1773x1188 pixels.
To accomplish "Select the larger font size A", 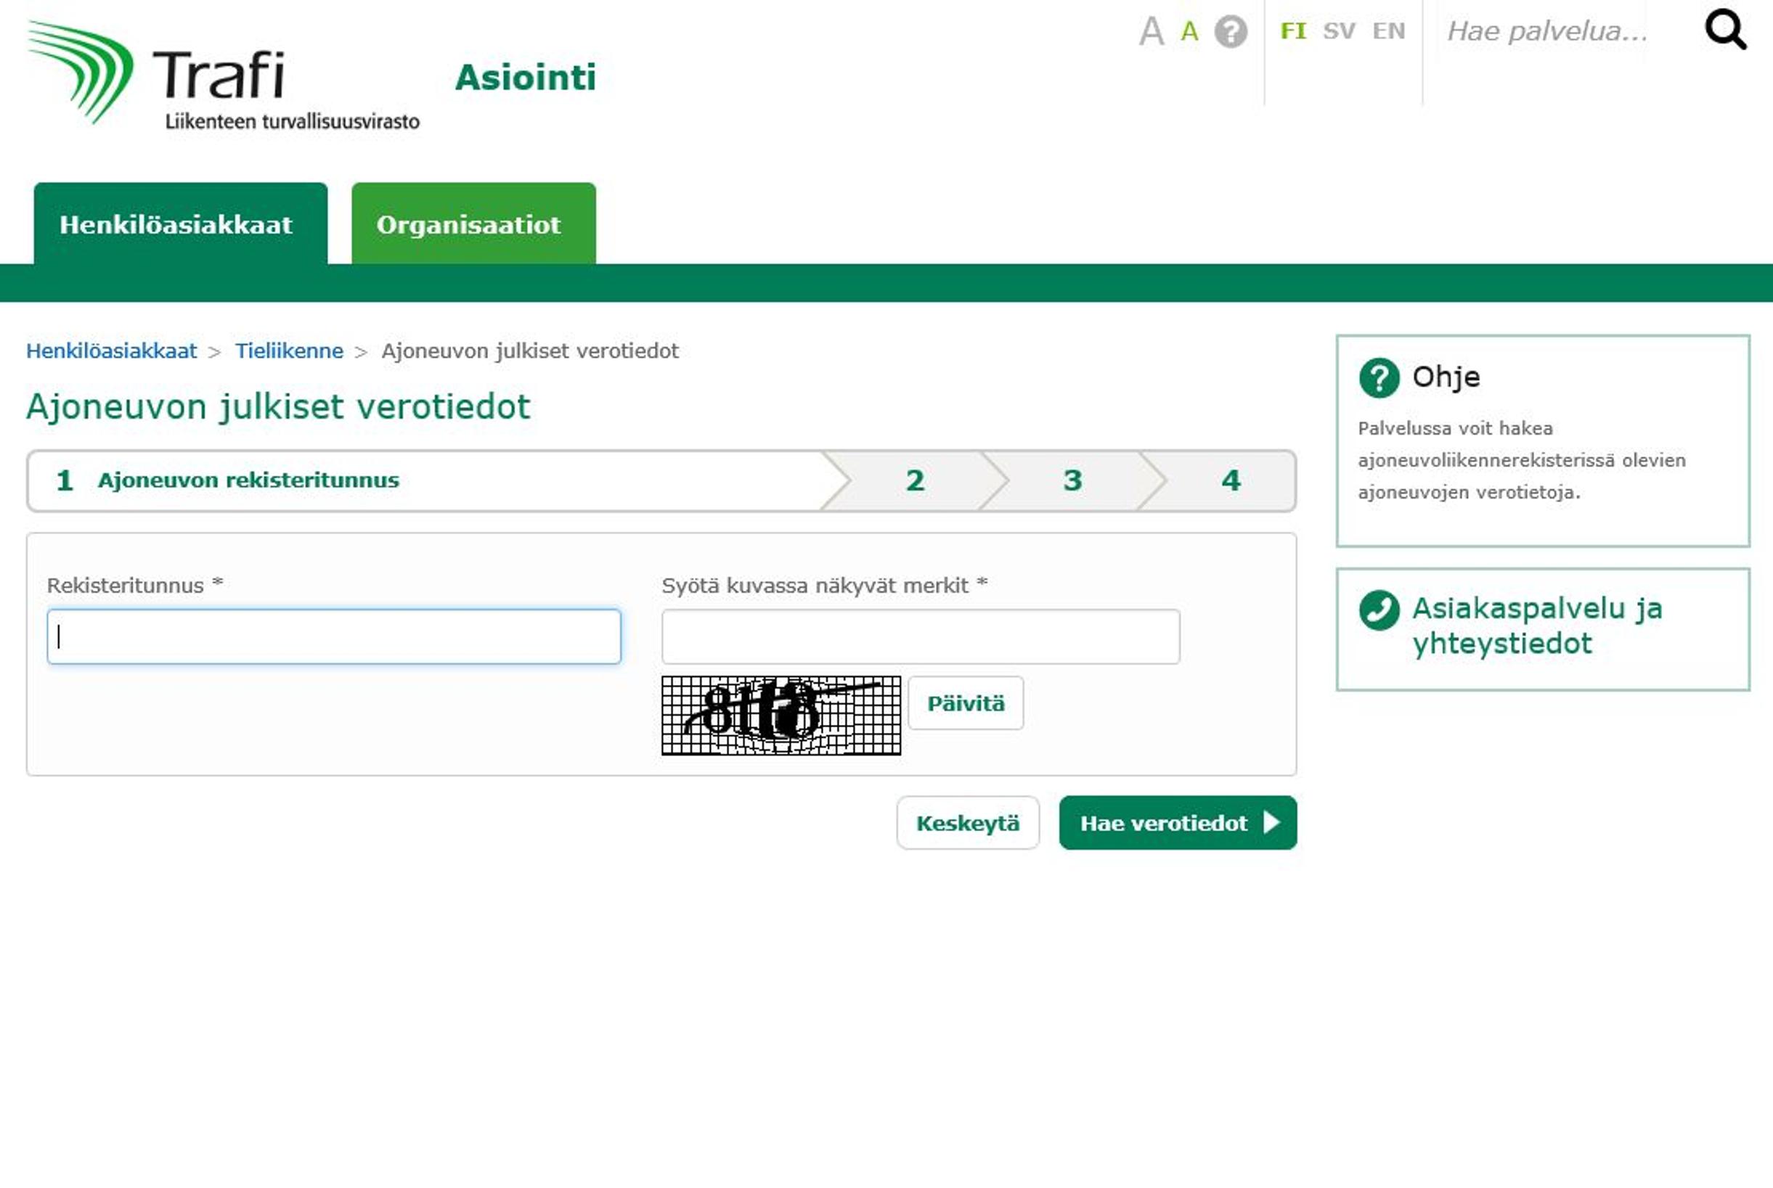I will click(x=1151, y=32).
